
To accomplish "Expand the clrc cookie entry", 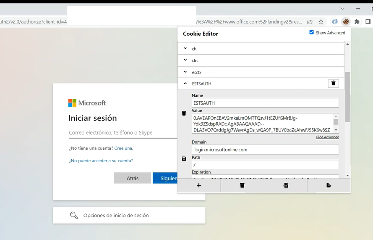I will point(261,60).
